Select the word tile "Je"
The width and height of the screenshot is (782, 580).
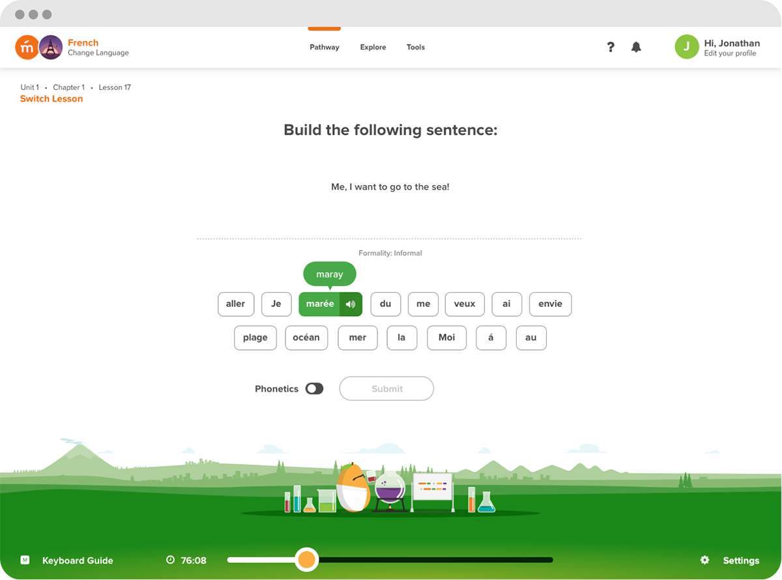click(276, 304)
